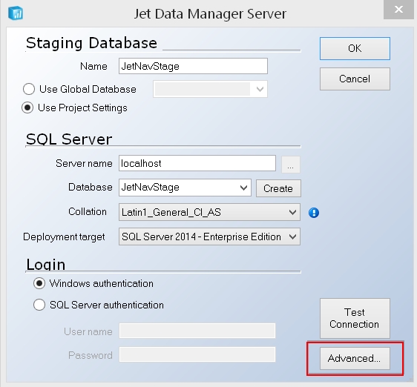
Task: Close the Jet Data Manager Server dialog
Action: point(398,10)
